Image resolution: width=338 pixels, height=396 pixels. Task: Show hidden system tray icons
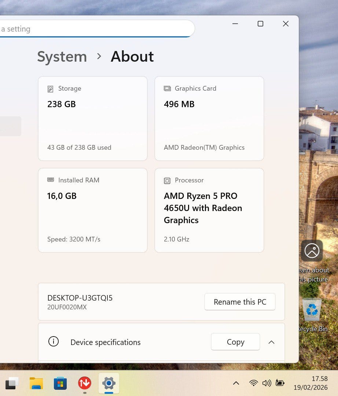click(236, 383)
